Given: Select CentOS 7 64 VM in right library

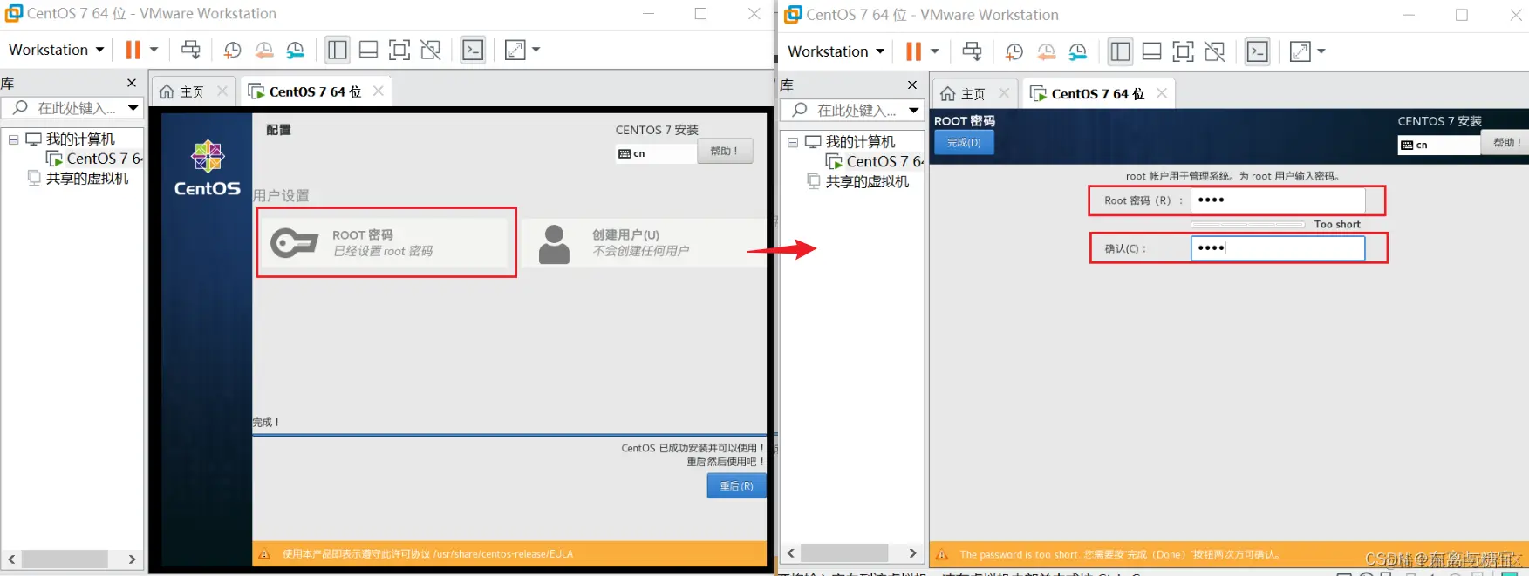Looking at the screenshot, I should (875, 161).
